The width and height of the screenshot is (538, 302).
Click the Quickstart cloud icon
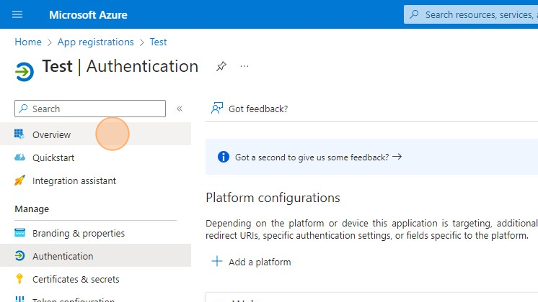tap(19, 157)
